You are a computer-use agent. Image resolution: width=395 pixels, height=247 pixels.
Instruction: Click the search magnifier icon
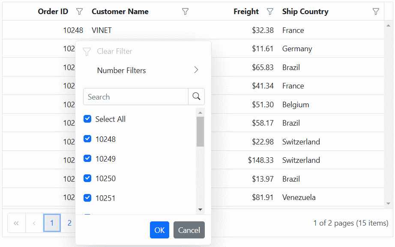click(196, 97)
